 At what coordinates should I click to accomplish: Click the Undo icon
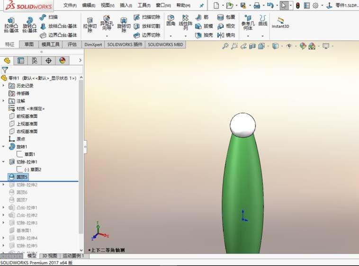click(270, 6)
